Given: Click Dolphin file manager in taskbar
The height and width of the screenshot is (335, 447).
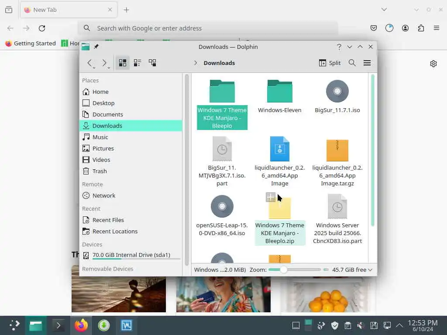Looking at the screenshot, I should click(36, 325).
